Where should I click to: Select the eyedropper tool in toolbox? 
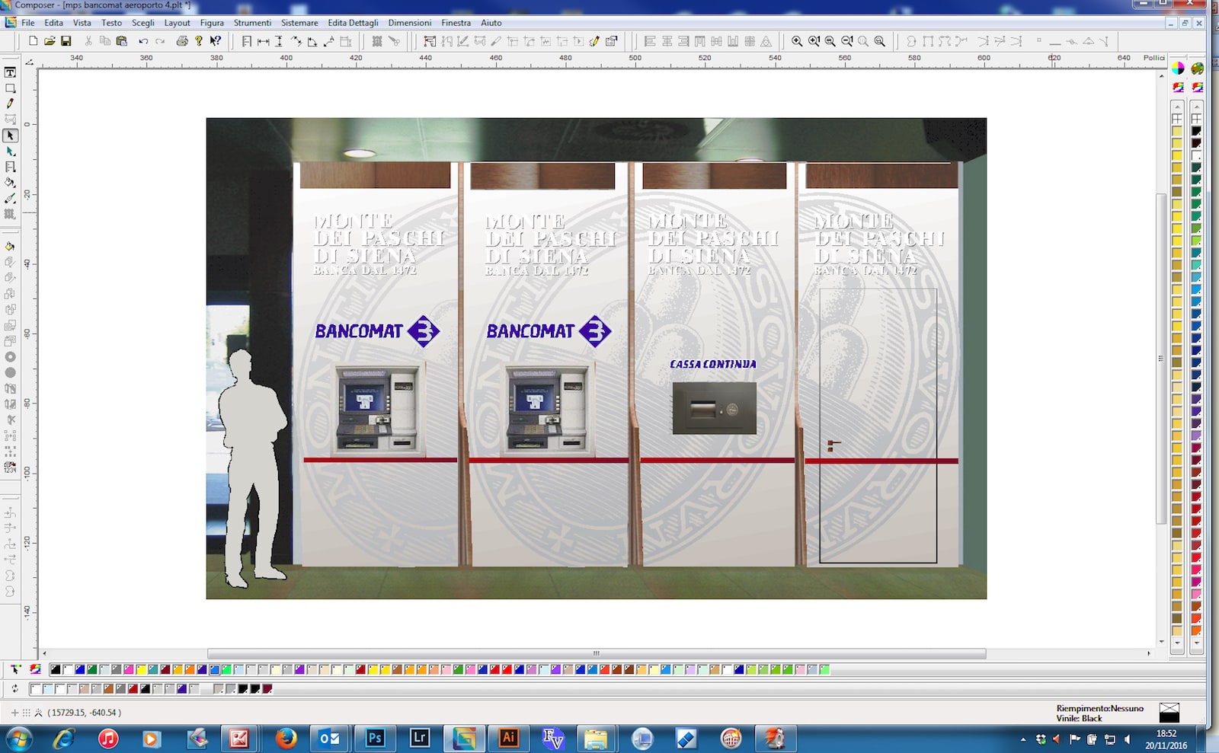pyautogui.click(x=10, y=199)
